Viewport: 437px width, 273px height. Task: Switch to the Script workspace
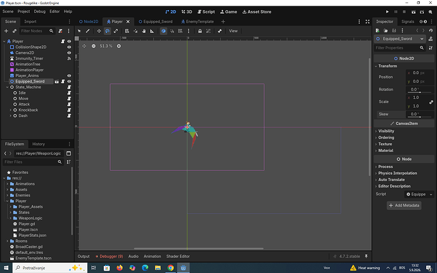point(206,11)
